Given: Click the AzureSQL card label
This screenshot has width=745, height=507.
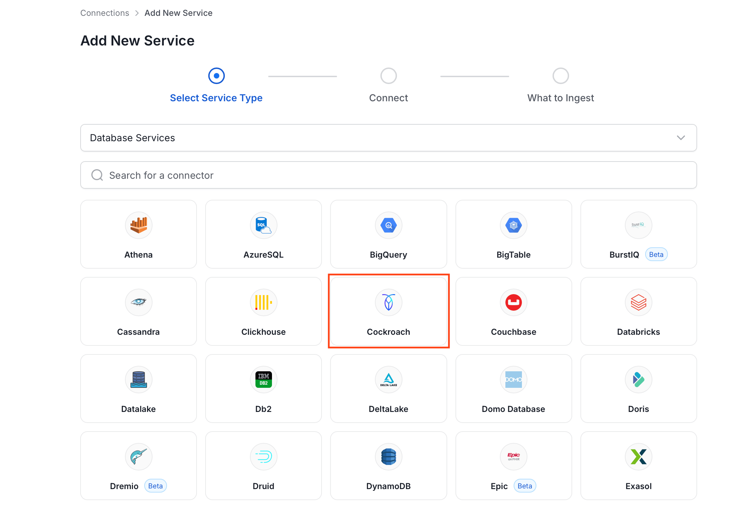Looking at the screenshot, I should (x=263, y=255).
